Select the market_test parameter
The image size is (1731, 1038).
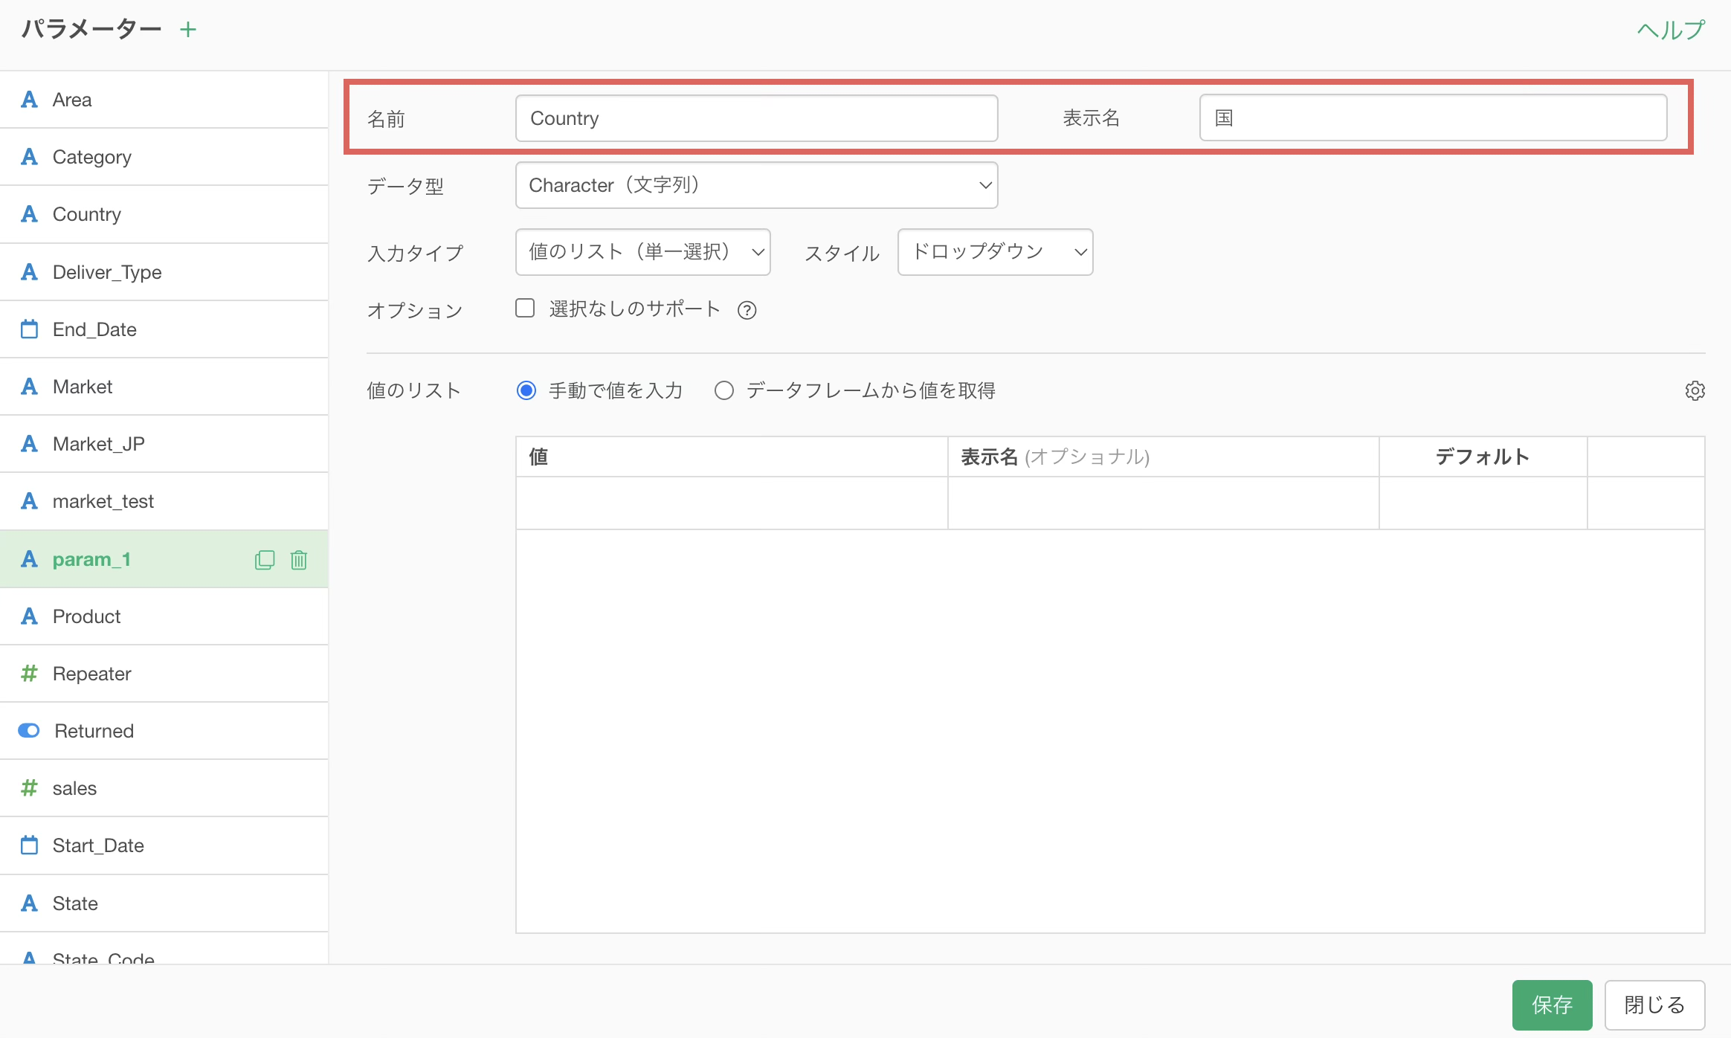click(x=164, y=501)
